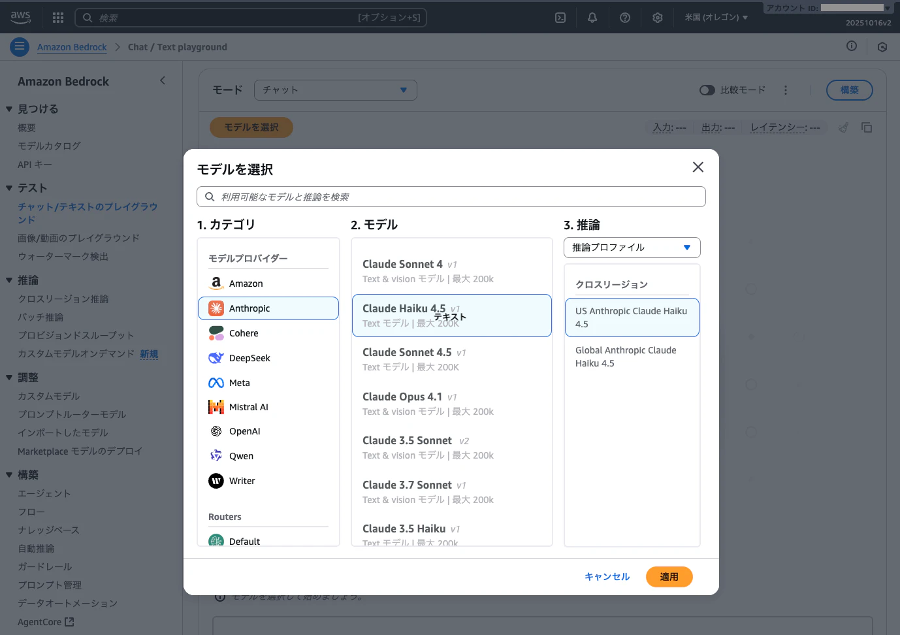The height and width of the screenshot is (635, 900).
Task: Open ナレッジベース in sidebar
Action: click(x=48, y=530)
